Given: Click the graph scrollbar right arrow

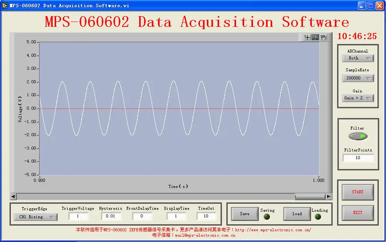Looking at the screenshot, I should pos(329,196).
